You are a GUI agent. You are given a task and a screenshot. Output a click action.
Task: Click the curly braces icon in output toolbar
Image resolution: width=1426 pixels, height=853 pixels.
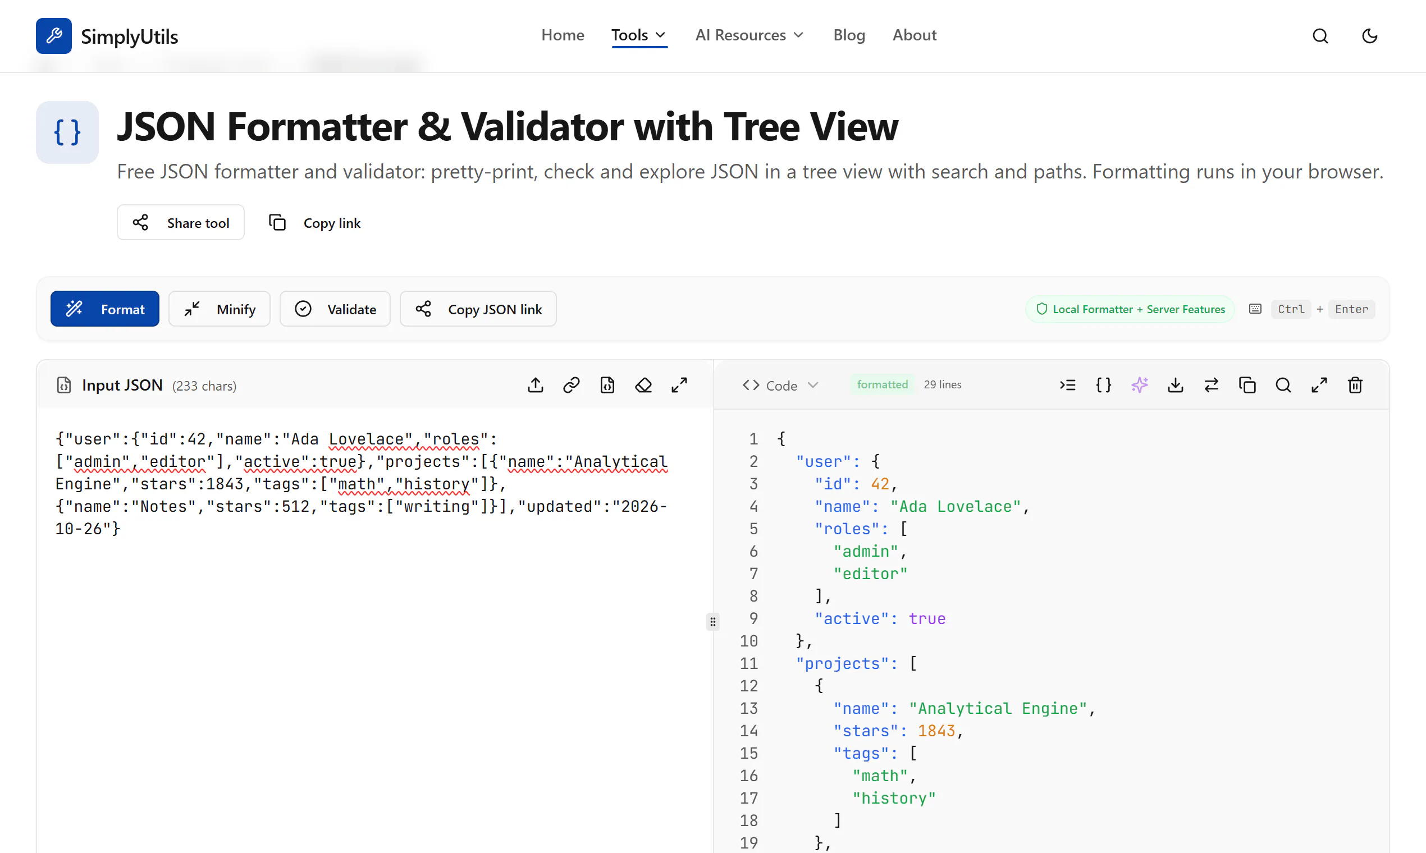coord(1103,385)
